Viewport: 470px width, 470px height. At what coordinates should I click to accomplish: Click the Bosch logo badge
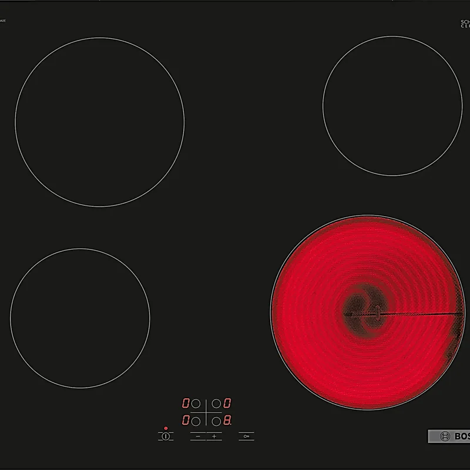(x=449, y=436)
